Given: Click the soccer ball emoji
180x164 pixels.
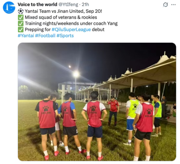Looking at the screenshot, I should [21, 11].
